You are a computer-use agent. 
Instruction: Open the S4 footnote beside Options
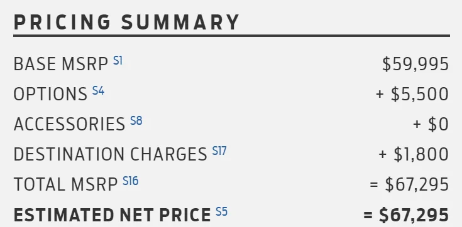tap(98, 90)
